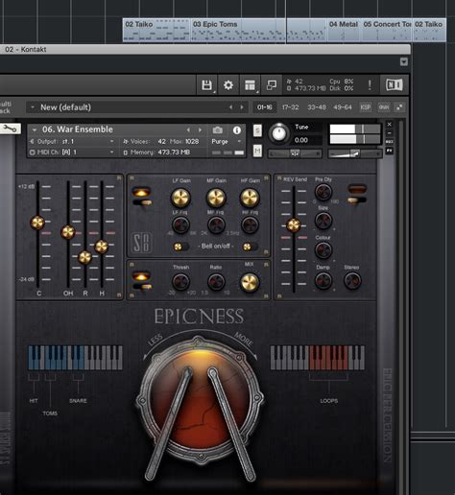Click the Native Instruments logo
The height and width of the screenshot is (495, 455).
tap(395, 84)
